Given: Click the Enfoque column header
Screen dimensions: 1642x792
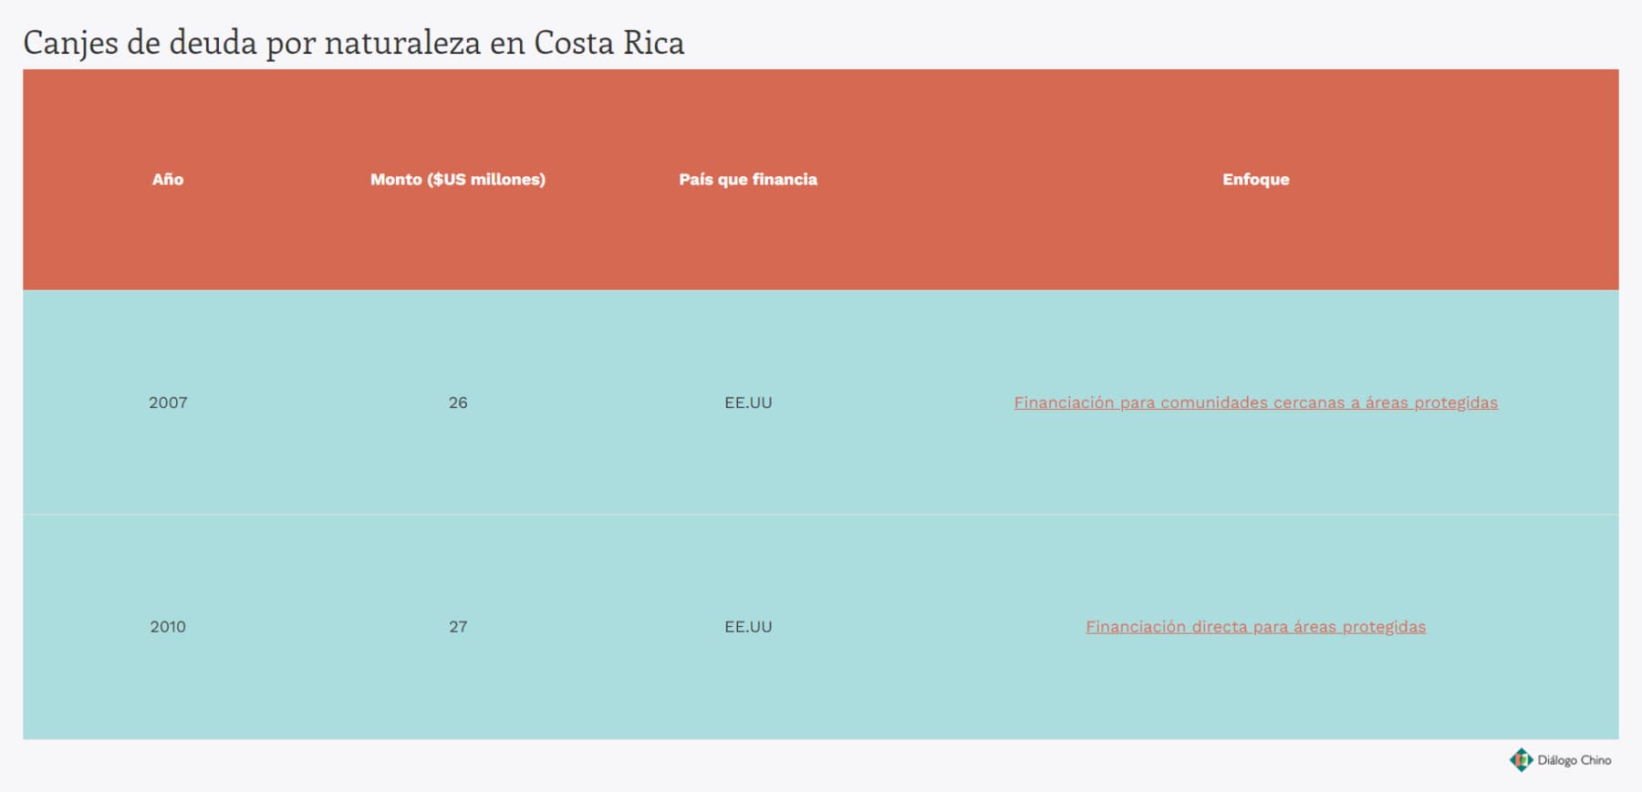Looking at the screenshot, I should (x=1256, y=180).
